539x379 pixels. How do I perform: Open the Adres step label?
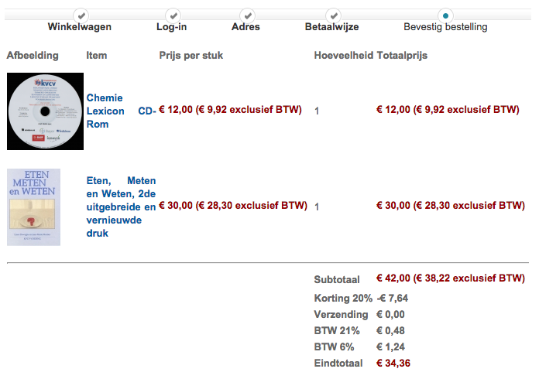(246, 27)
